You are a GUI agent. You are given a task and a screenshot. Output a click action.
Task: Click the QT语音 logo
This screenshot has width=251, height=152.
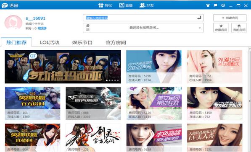pyautogui.click(x=10, y=5)
